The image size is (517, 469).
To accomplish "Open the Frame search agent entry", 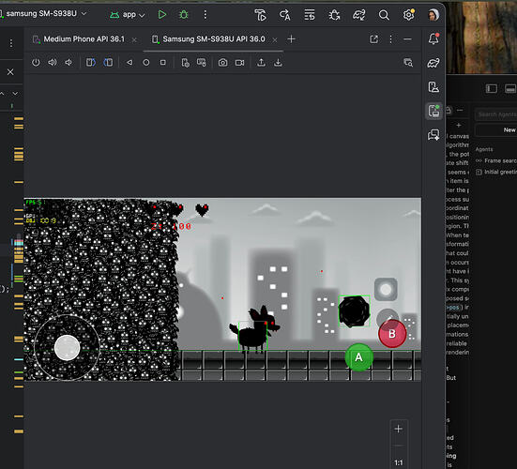I will click(x=496, y=160).
